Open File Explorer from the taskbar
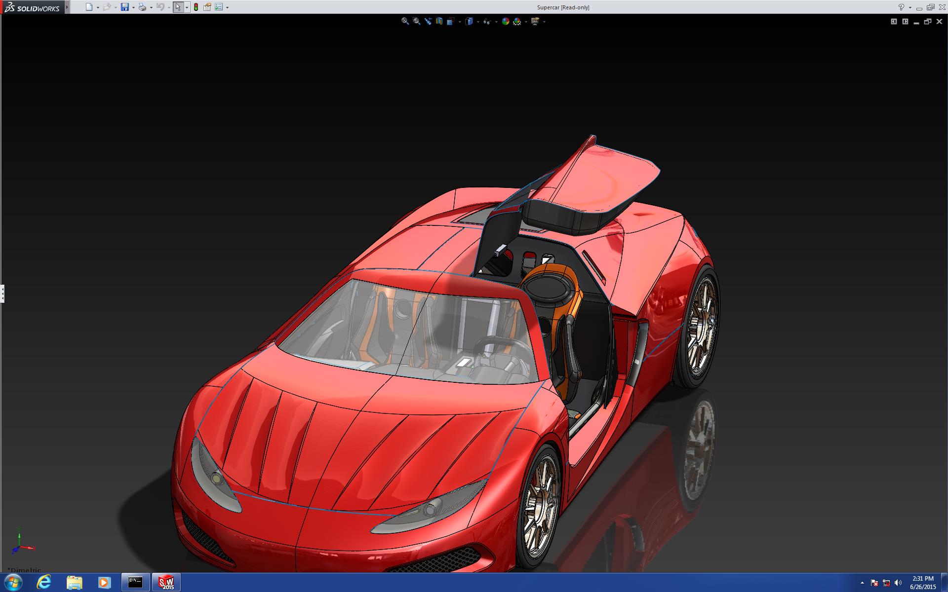This screenshot has height=592, width=948. point(74,583)
